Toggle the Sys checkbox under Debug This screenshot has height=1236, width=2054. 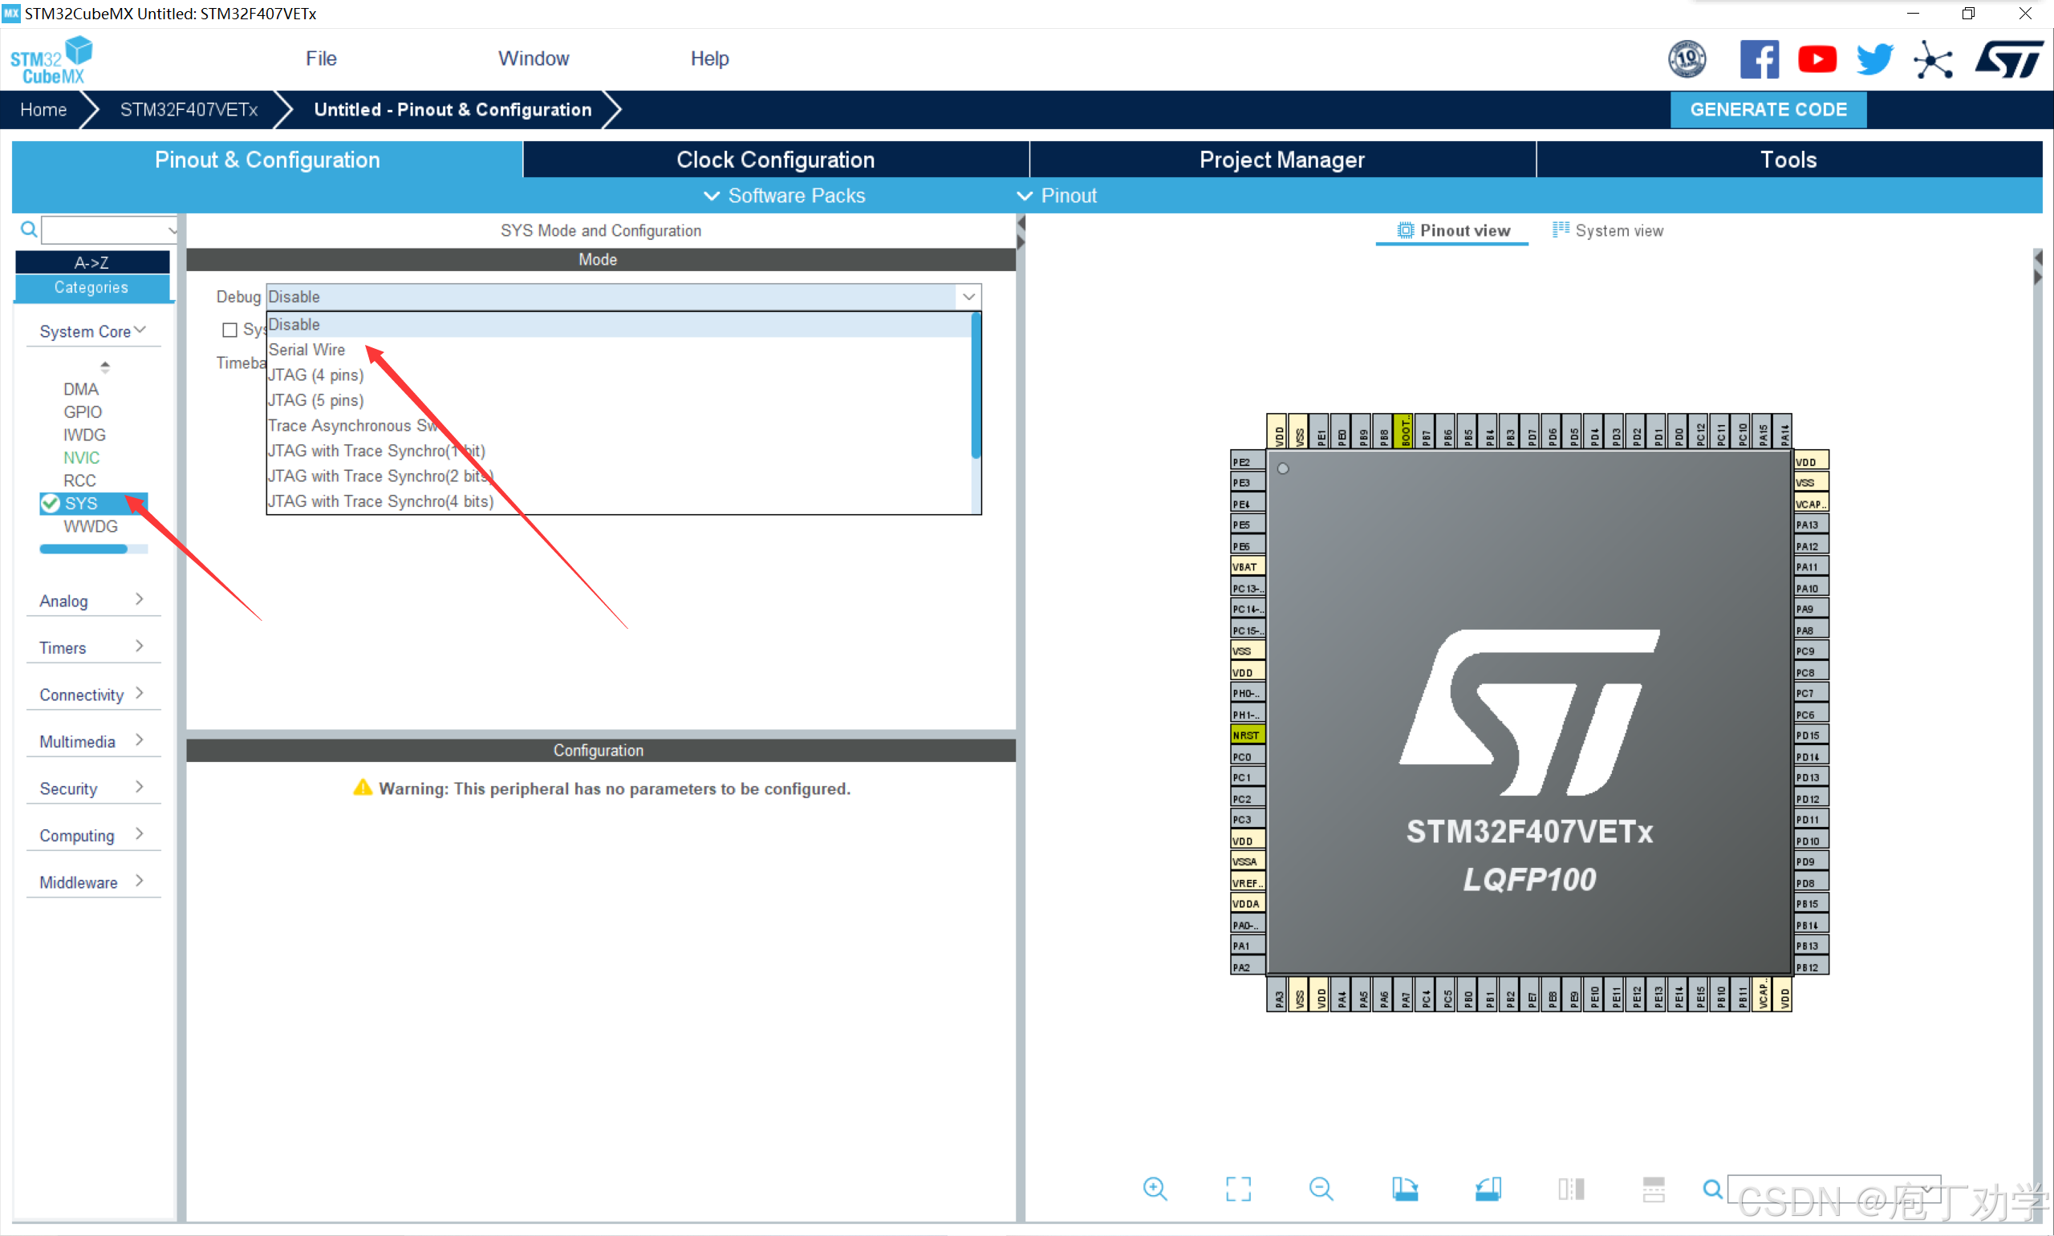230,330
